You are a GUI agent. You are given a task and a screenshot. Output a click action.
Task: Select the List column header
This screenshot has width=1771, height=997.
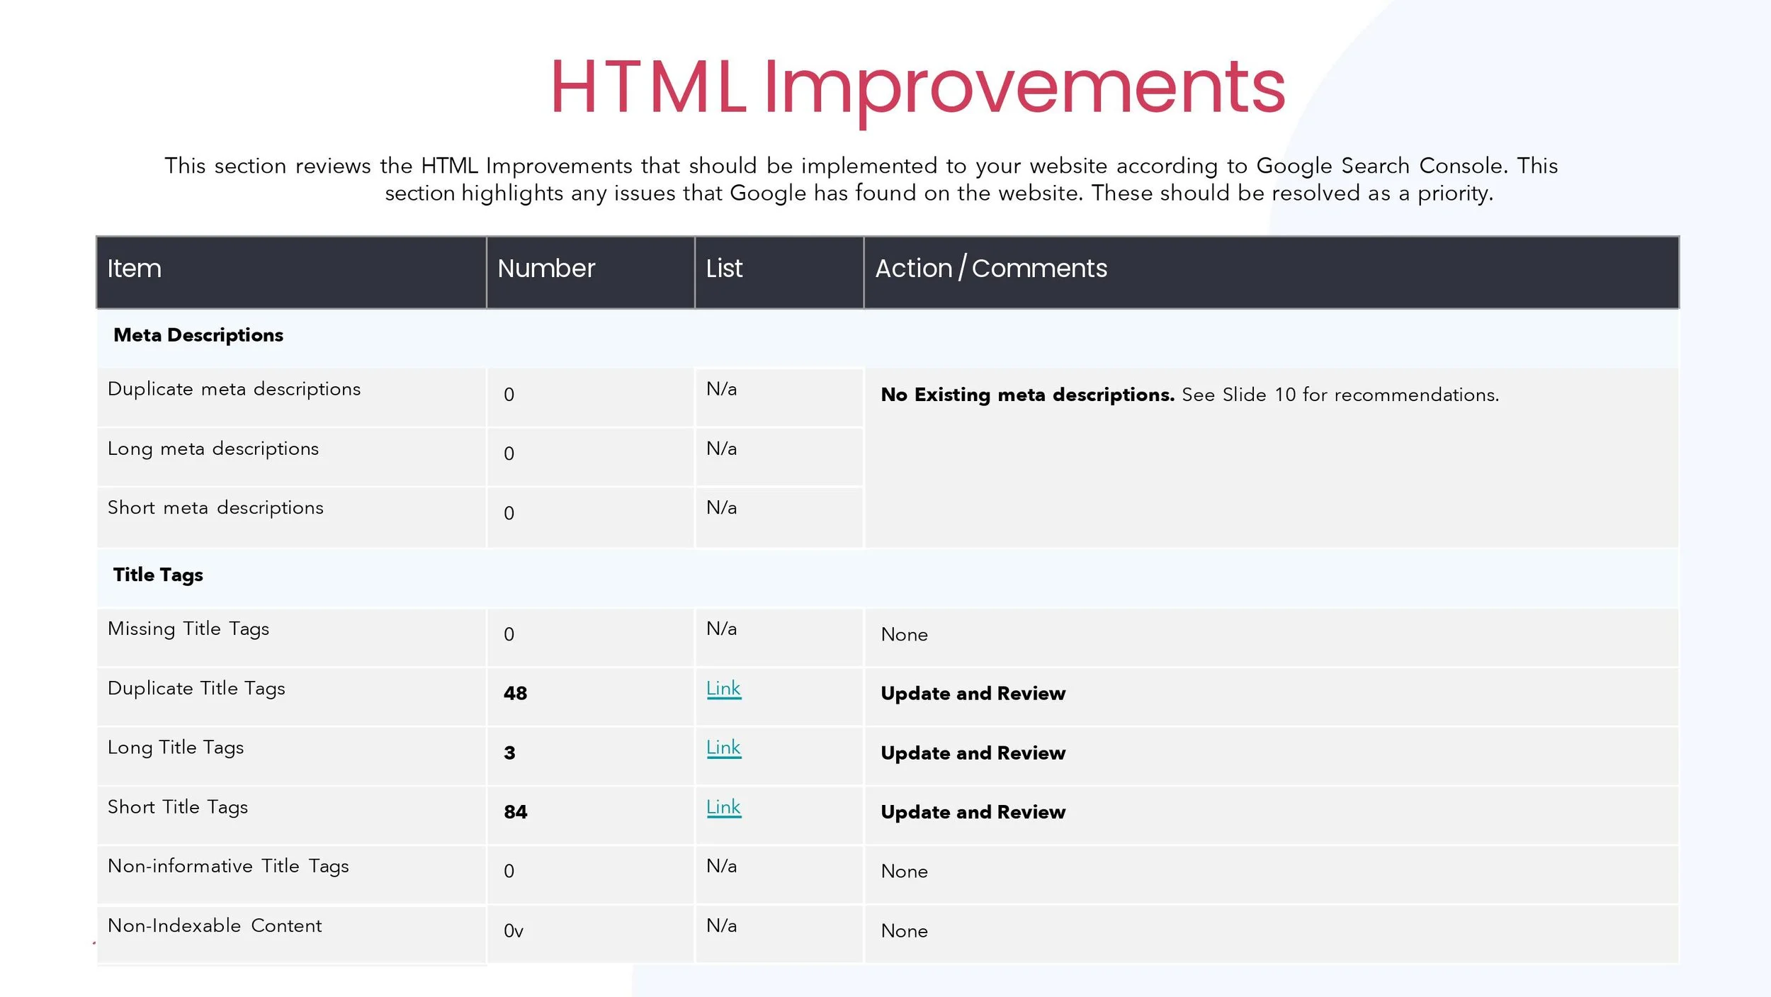click(724, 269)
